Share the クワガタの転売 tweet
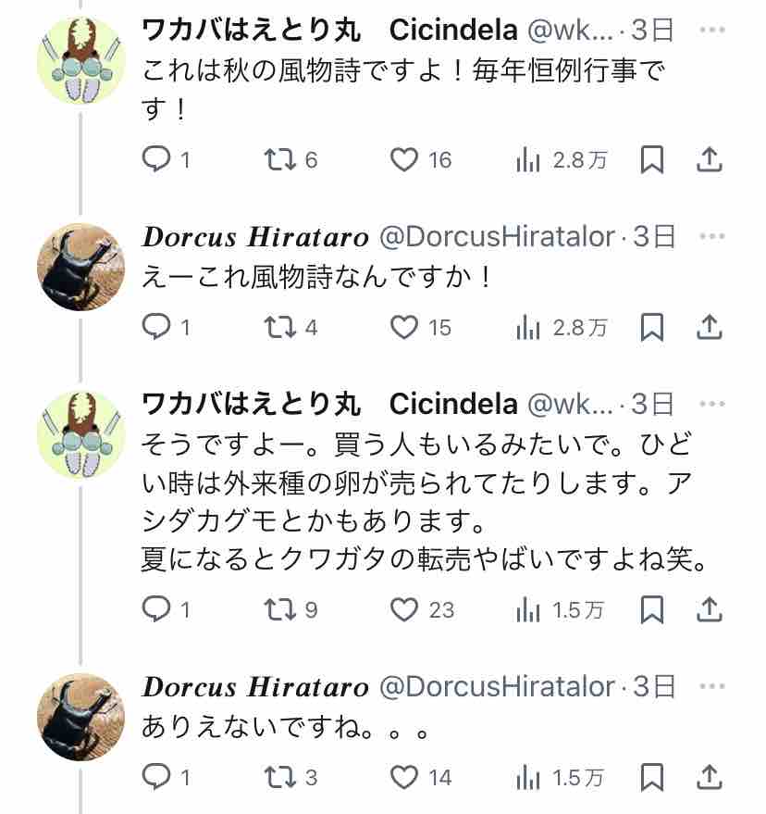Viewport: 766px width, 814px height. 708,608
